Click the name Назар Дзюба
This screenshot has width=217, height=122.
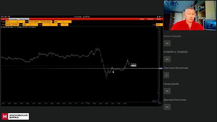pos(171,84)
